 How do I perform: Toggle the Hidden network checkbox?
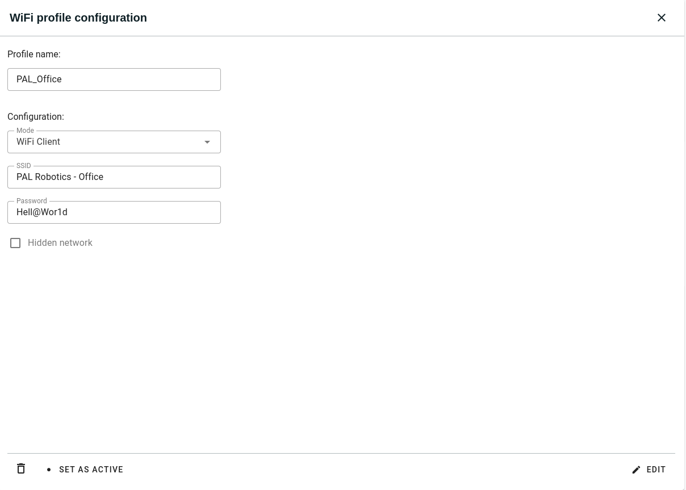[15, 243]
